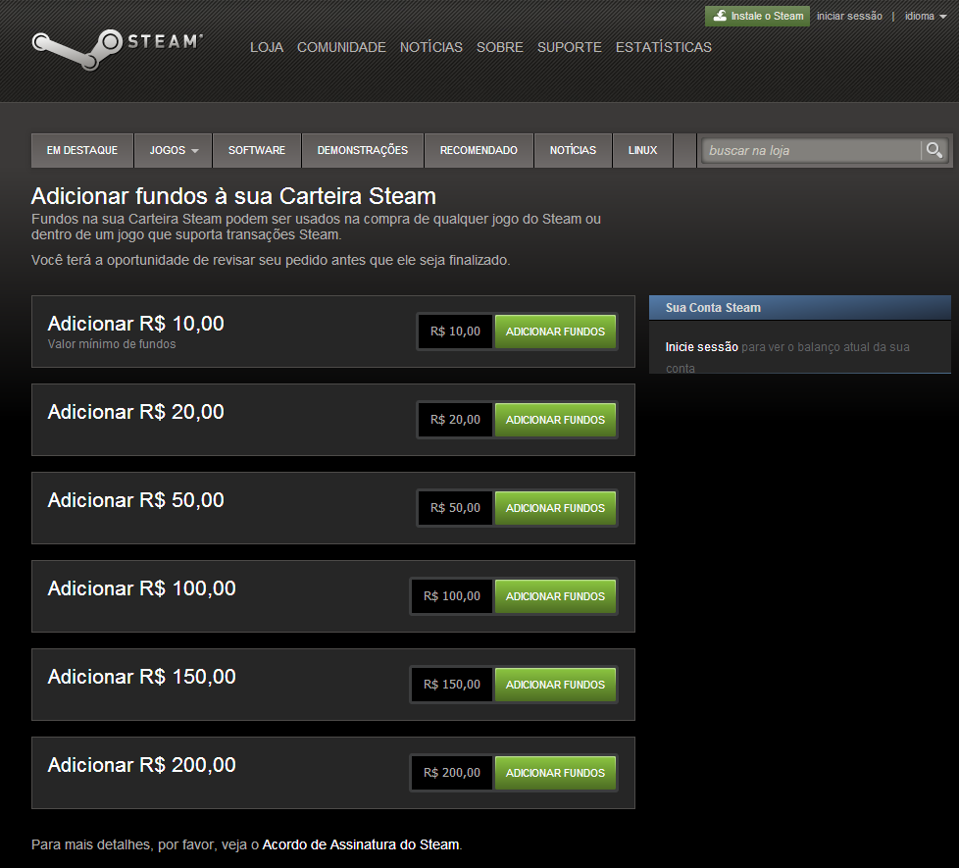Image resolution: width=959 pixels, height=868 pixels.
Task: Click the Valor mínimo de fundos note
Action: (112, 344)
